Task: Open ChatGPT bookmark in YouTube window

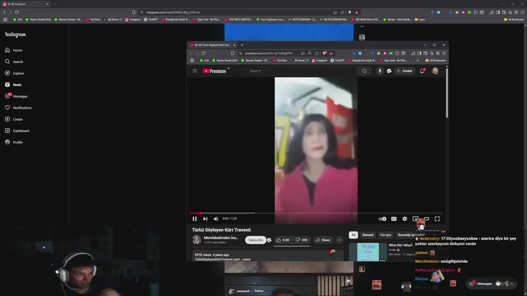Action: pos(337,60)
